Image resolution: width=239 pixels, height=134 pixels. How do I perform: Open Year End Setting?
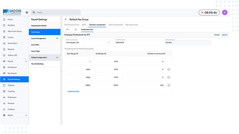coord(45,64)
